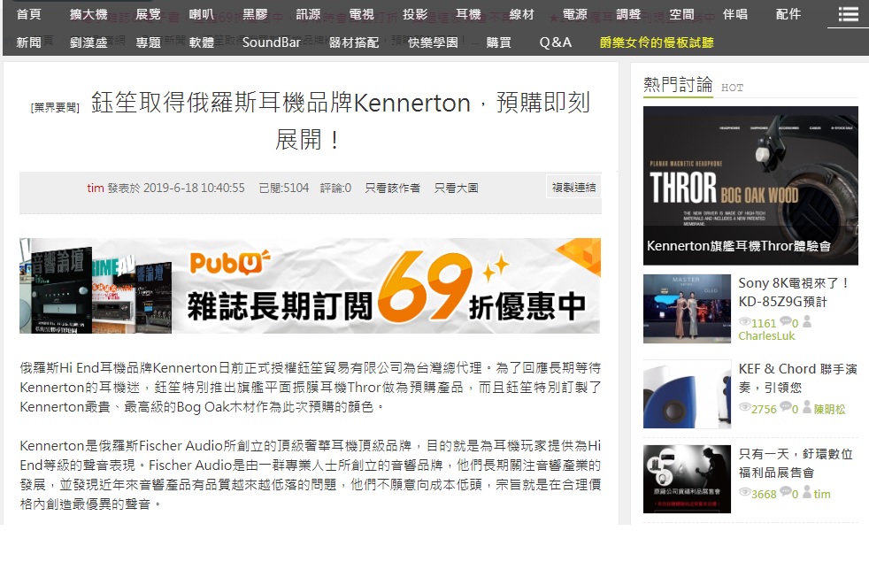Click the eye icon on KEF & Chord post
The height and width of the screenshot is (577, 869).
point(744,407)
